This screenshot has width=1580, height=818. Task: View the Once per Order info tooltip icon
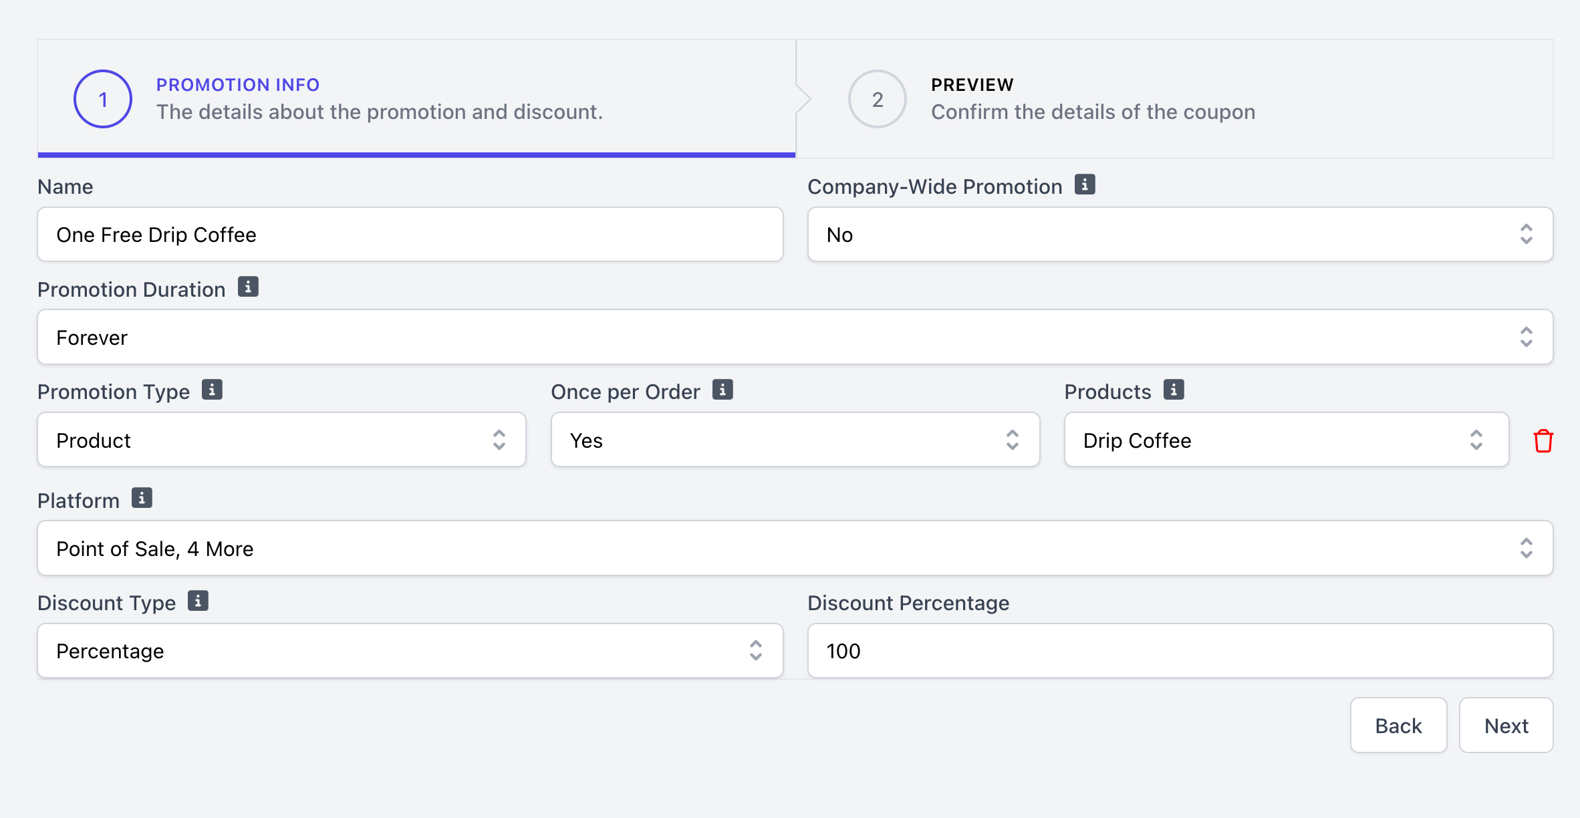[722, 390]
